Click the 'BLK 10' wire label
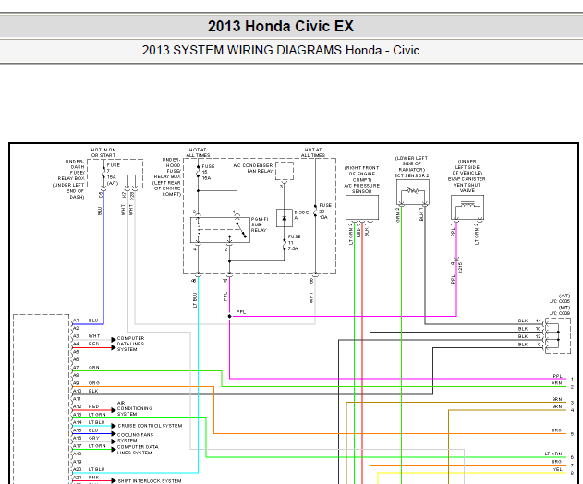This screenshot has height=484, width=583. pos(529,329)
